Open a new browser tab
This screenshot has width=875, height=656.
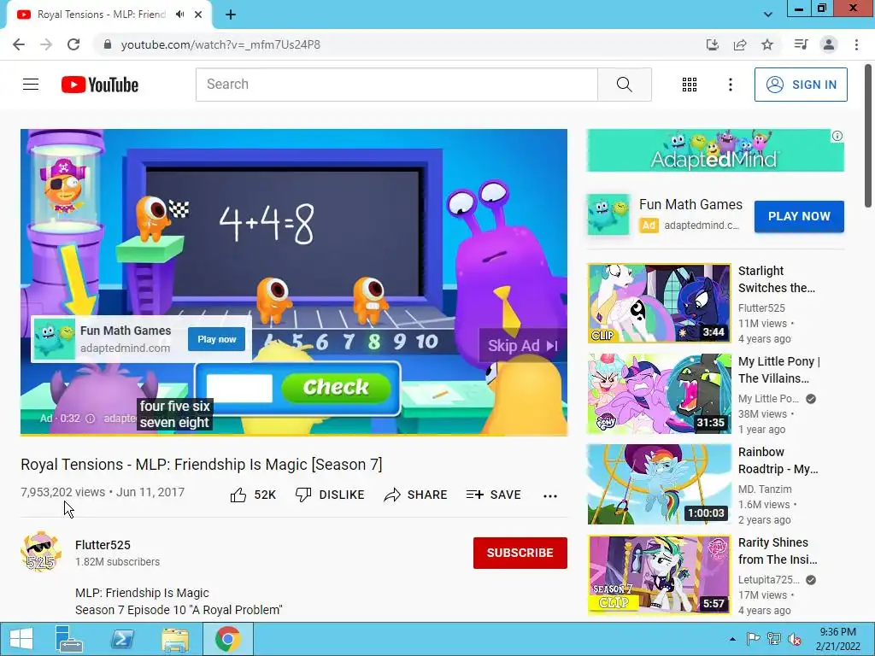(231, 15)
